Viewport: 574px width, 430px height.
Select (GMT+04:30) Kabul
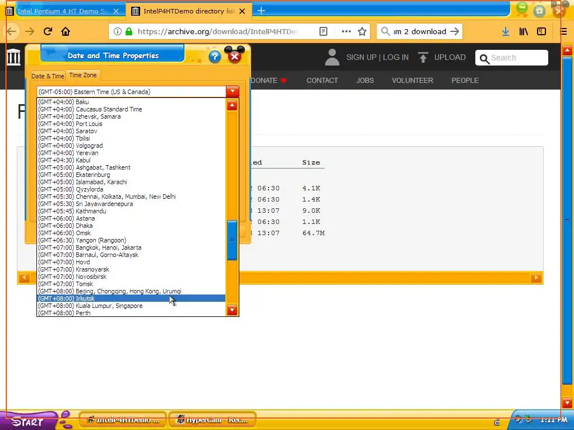(x=131, y=160)
